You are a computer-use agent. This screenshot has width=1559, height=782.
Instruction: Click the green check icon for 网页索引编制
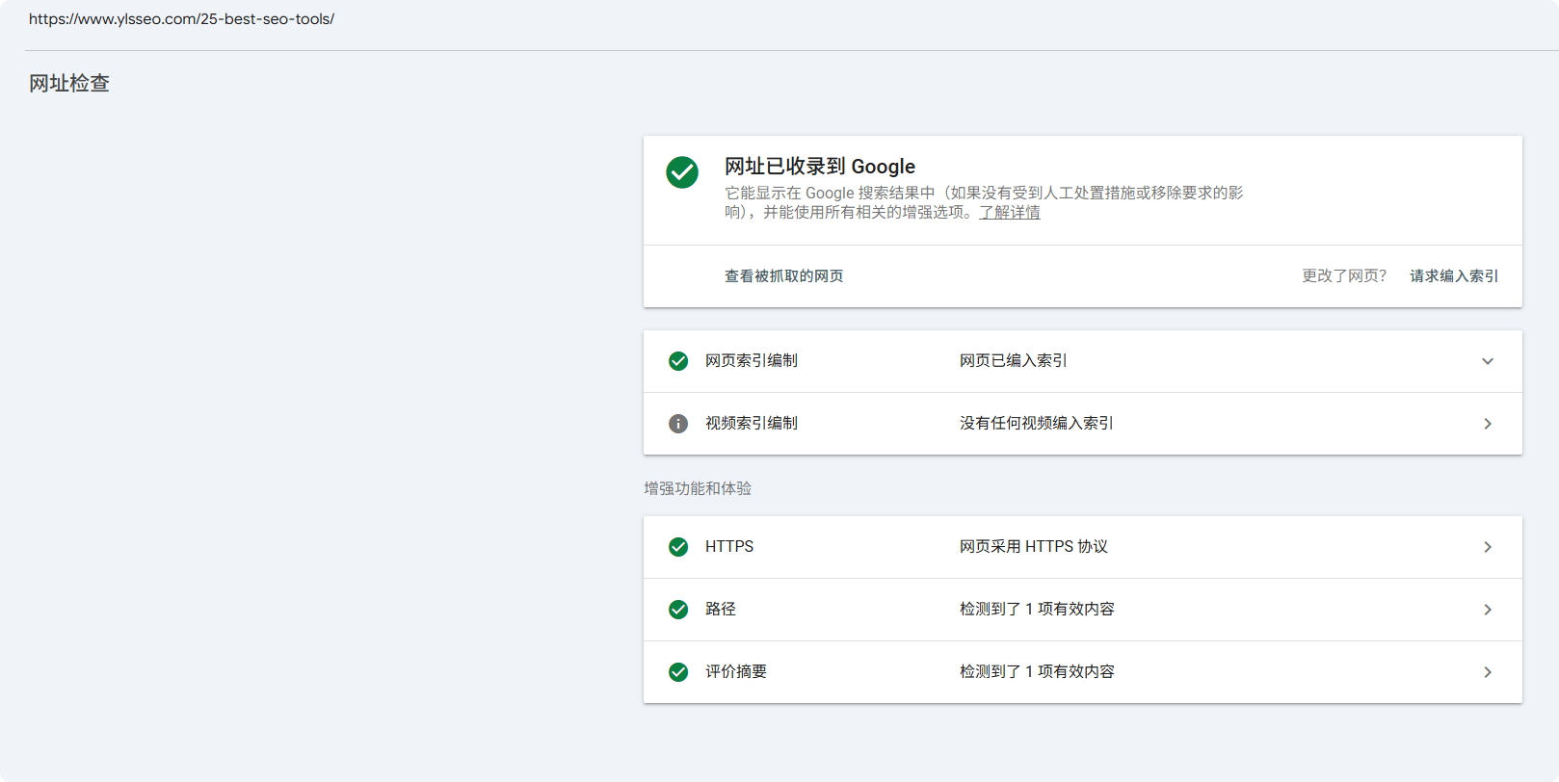click(678, 361)
